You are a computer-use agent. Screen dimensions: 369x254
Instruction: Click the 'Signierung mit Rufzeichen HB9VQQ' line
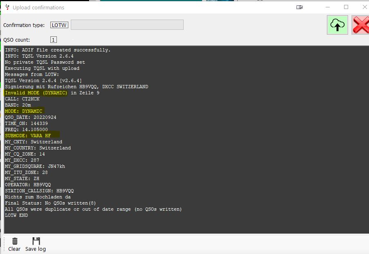76,87
